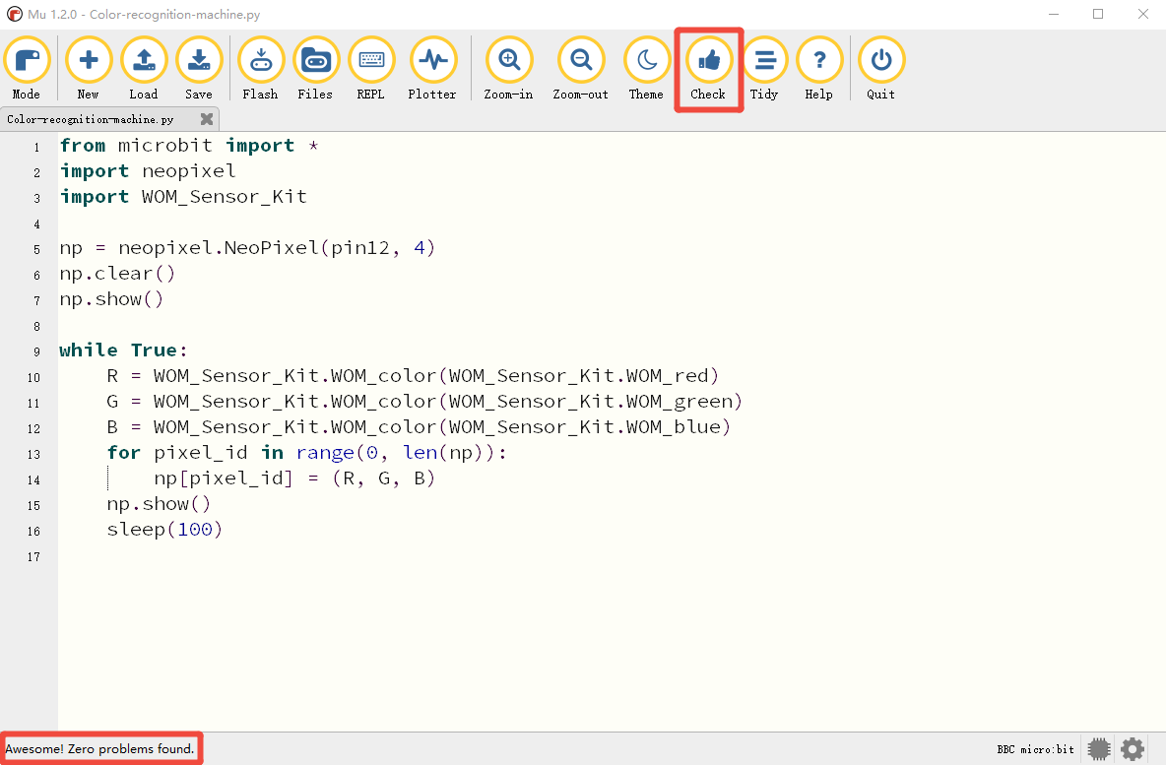
Task: Open settings gear in status bar
Action: [x=1133, y=748]
